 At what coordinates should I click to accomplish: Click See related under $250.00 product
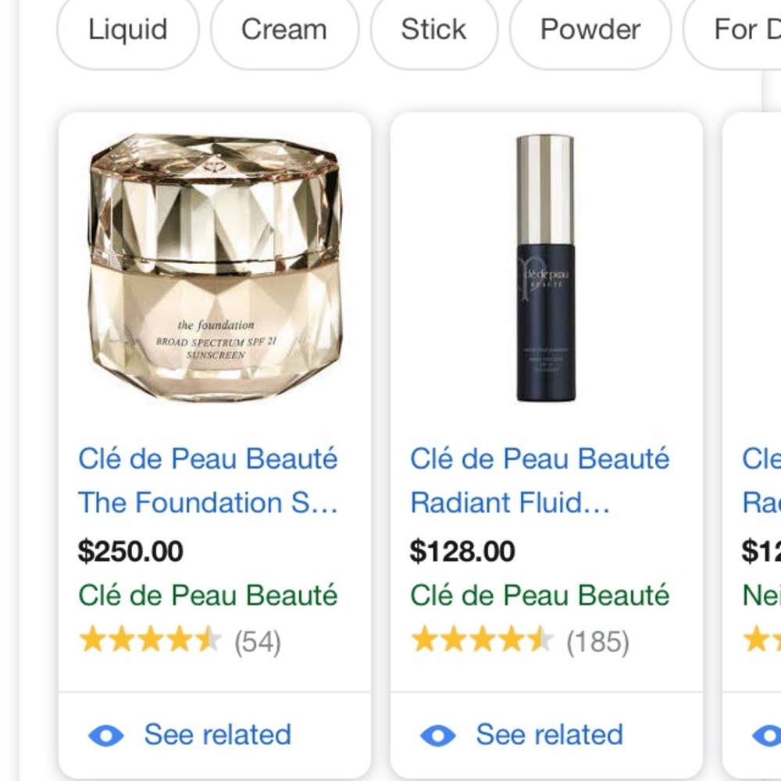[x=217, y=735]
